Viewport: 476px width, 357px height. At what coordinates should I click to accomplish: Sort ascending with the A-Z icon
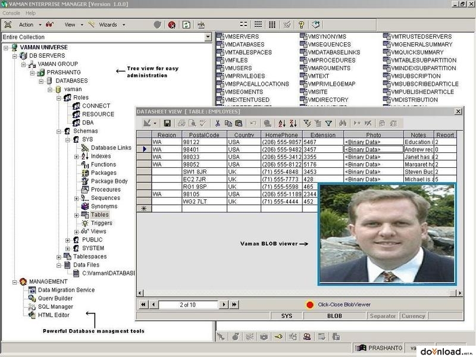pos(282,123)
